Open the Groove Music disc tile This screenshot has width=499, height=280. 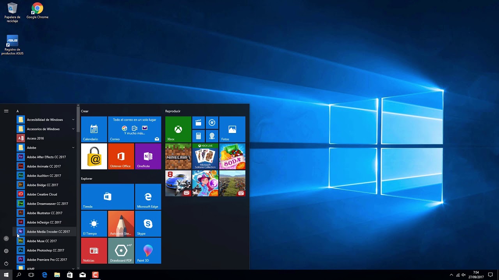212,122
